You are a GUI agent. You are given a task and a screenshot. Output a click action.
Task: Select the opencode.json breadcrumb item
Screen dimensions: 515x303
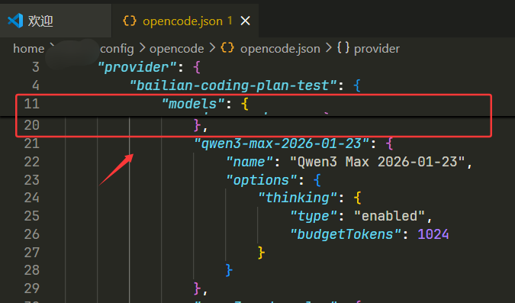coord(280,49)
